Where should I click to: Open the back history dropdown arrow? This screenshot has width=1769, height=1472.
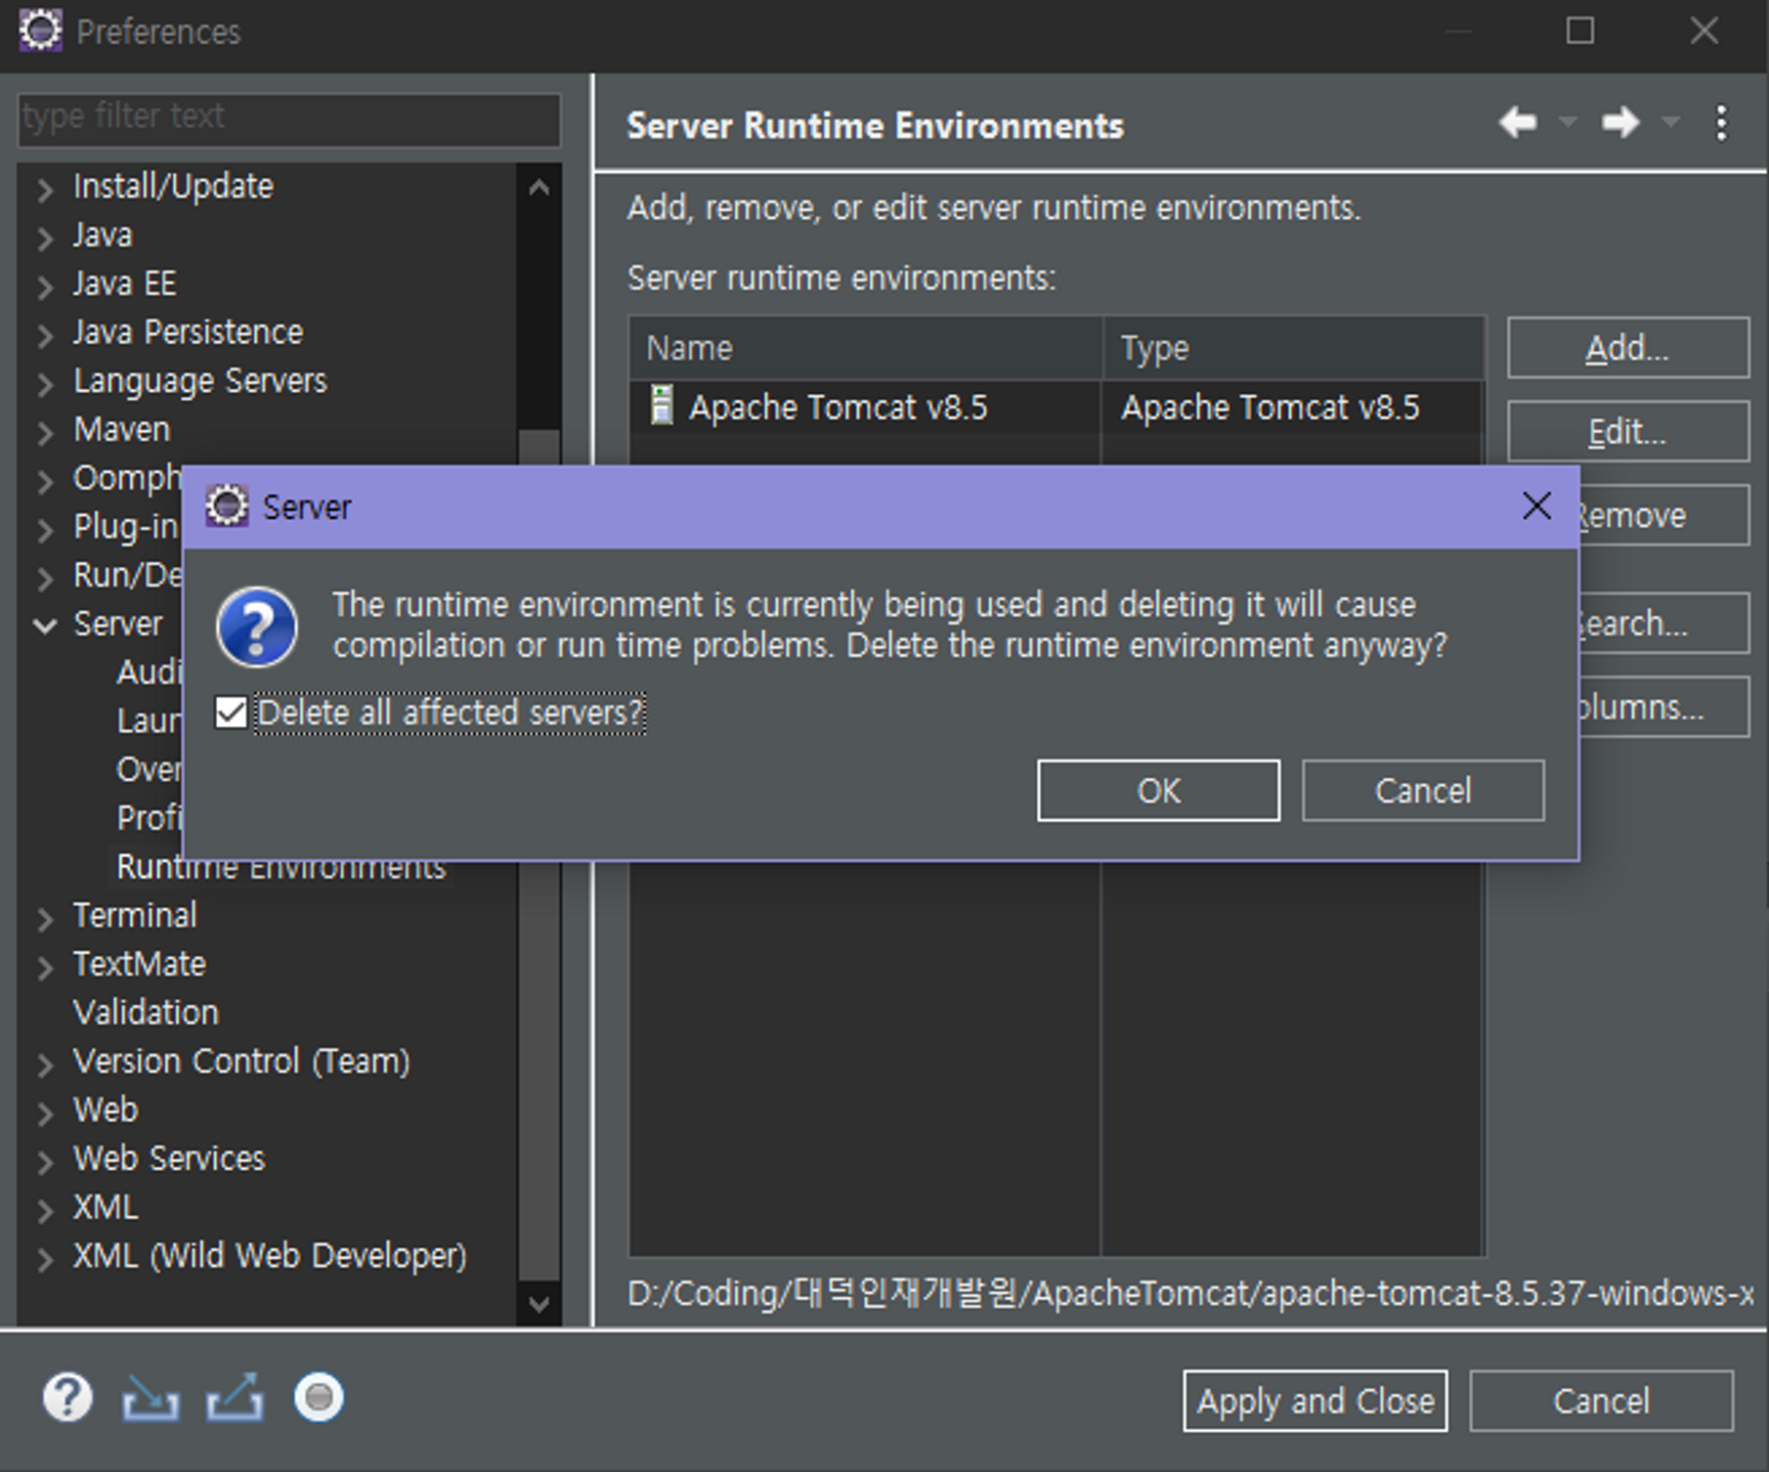point(1568,123)
